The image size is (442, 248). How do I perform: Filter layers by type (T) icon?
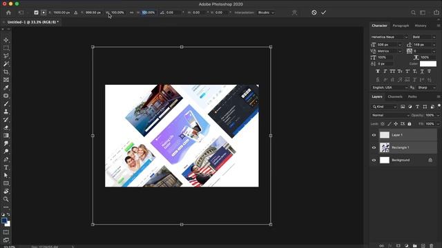click(x=417, y=107)
